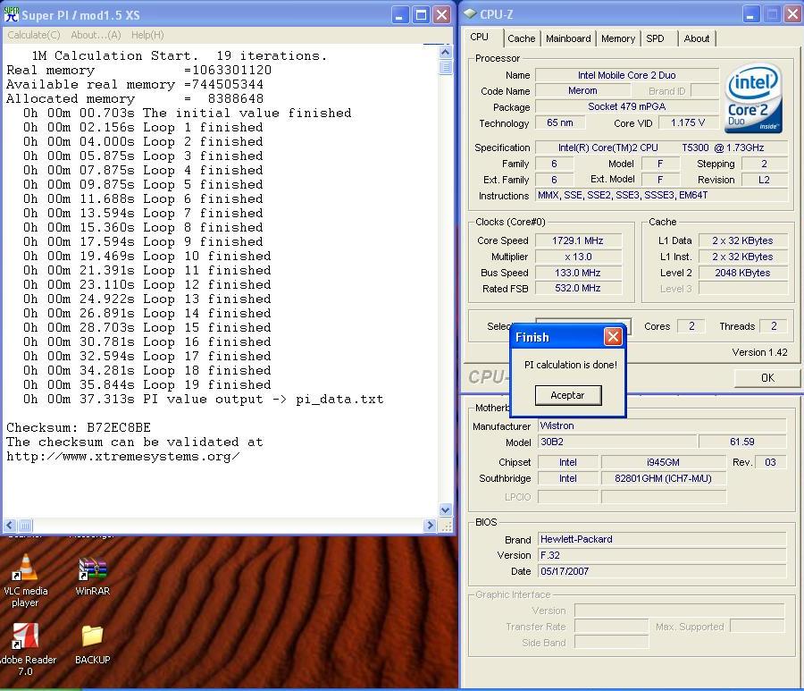The image size is (804, 691).
Task: Close the CPU-Z window
Action: point(792,15)
